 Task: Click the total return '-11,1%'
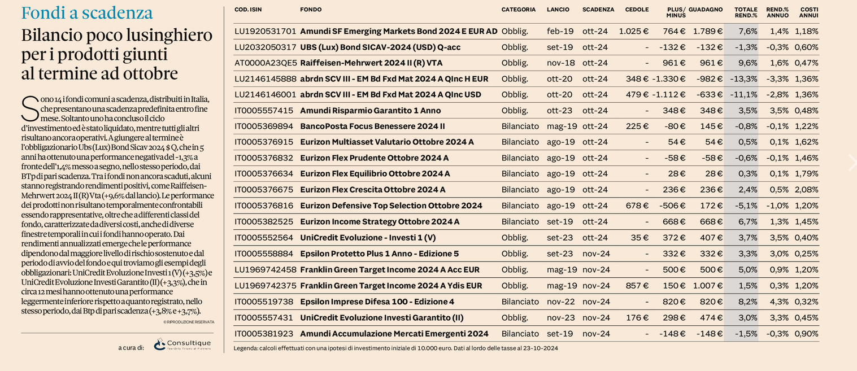[x=743, y=95]
